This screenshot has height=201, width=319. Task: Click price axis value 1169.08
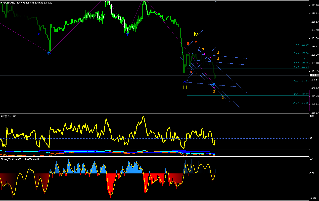pos(314,13)
